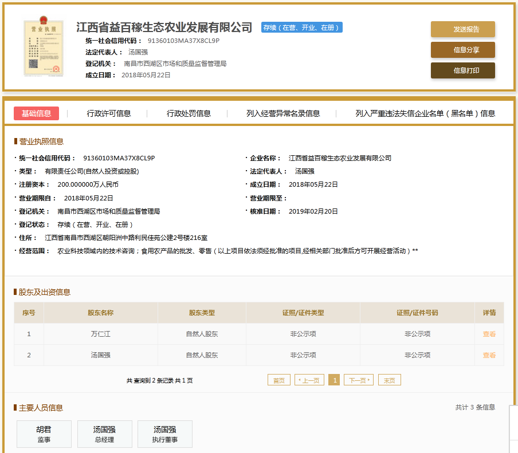Switch to the 行政许可信息 tab

109,113
